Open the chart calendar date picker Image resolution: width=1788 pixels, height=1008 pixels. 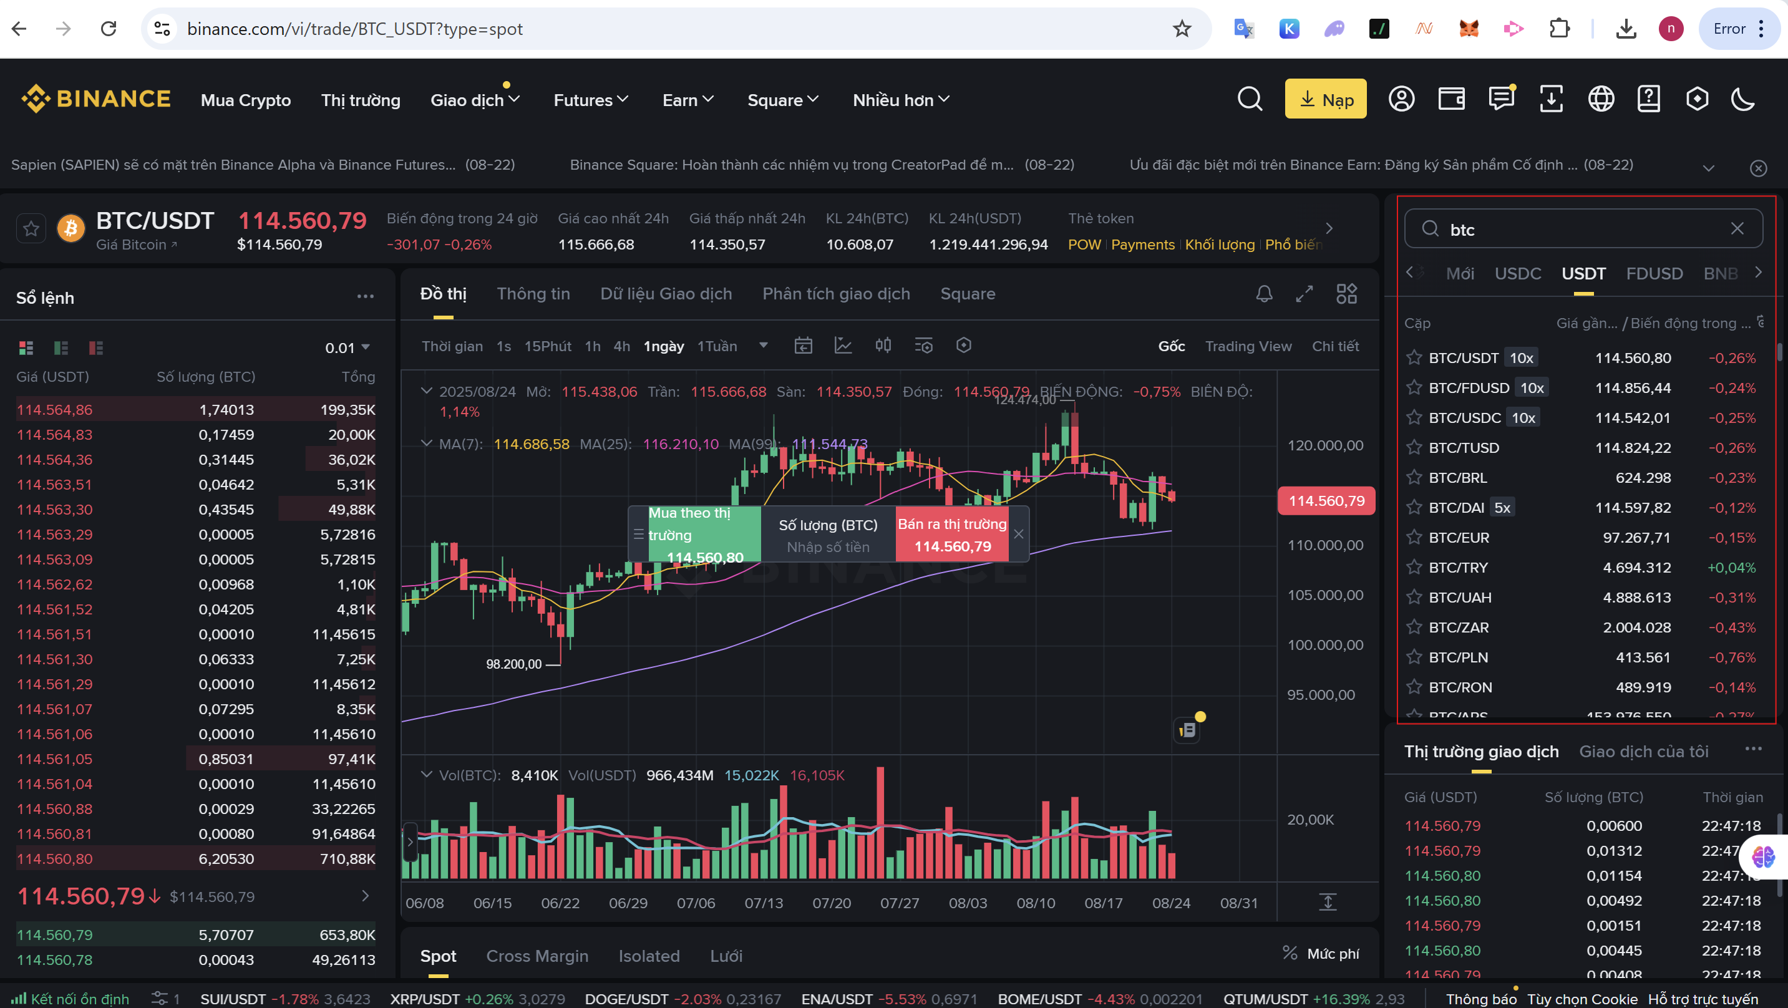tap(803, 345)
